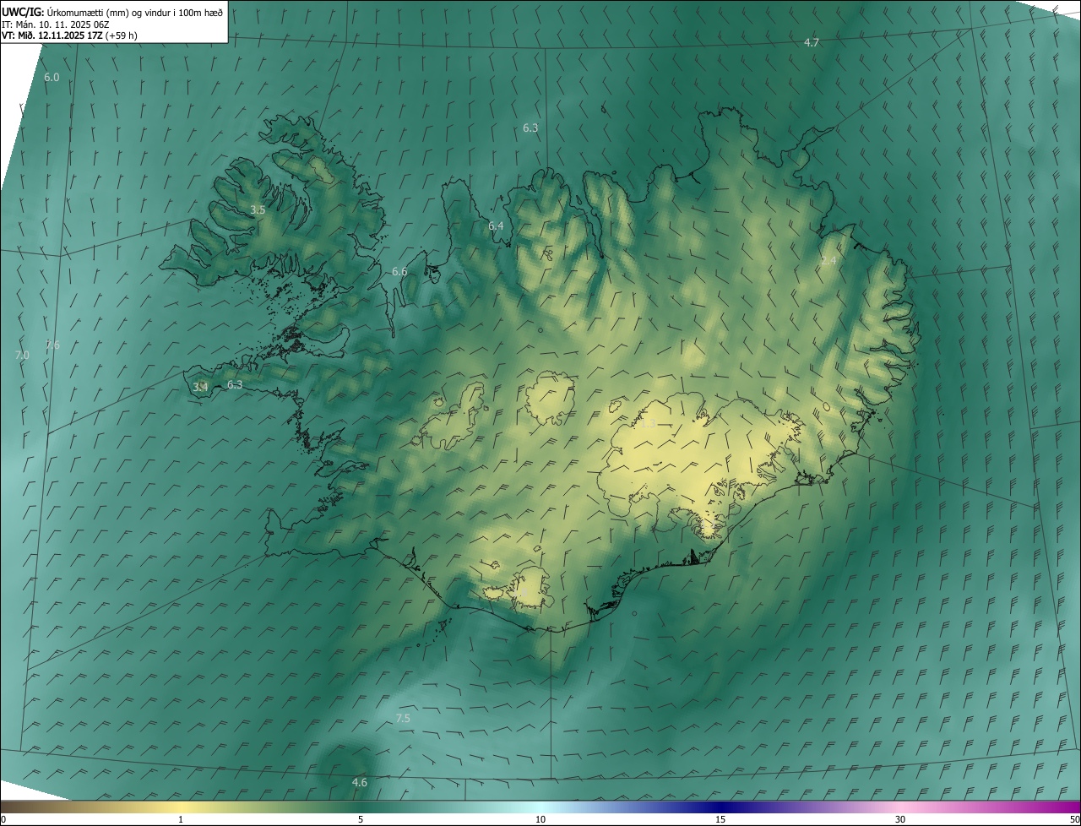Click the valid time "VT: Mið. 12.11.2025 17Z"
Screen dimensions: 1081x826
pos(54,35)
